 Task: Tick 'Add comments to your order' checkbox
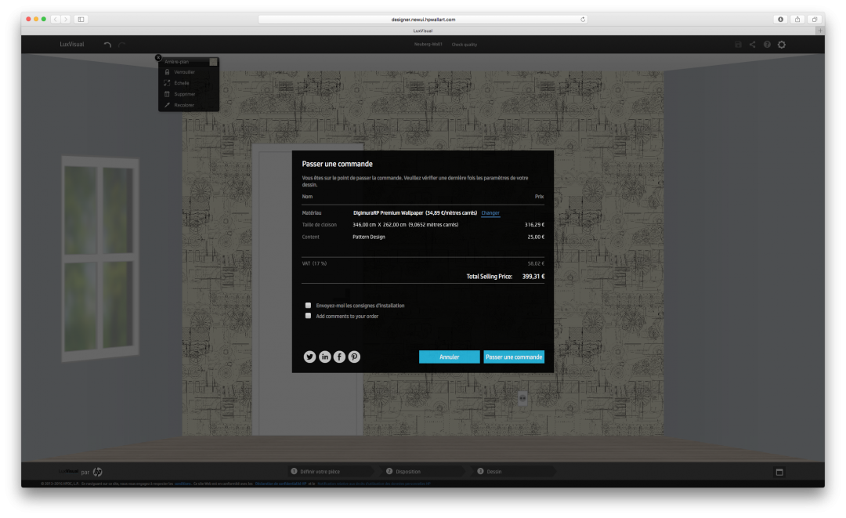(x=309, y=316)
